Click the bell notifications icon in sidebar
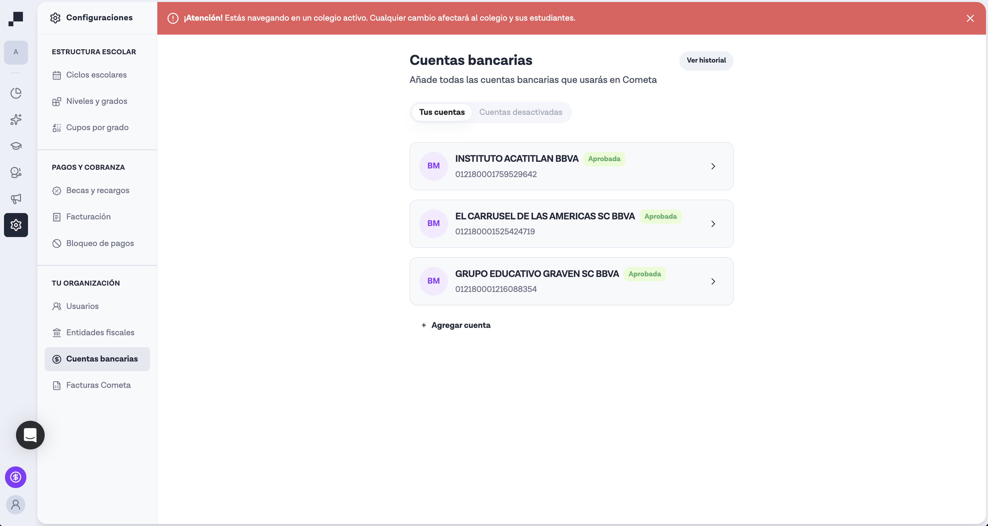This screenshot has width=988, height=526. (16, 172)
